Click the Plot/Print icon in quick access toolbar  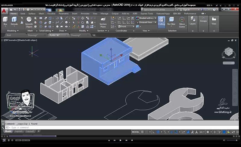[28, 10]
